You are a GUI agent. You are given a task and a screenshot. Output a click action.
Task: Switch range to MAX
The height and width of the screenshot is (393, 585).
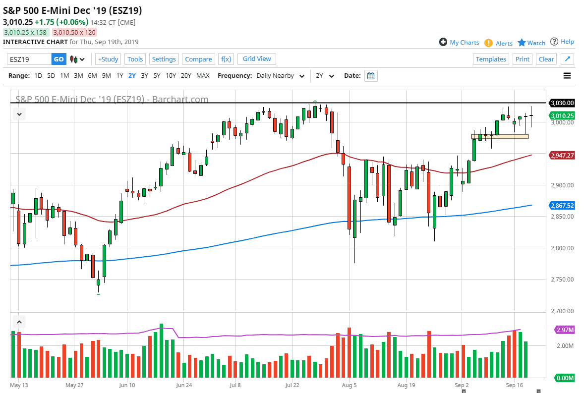203,76
